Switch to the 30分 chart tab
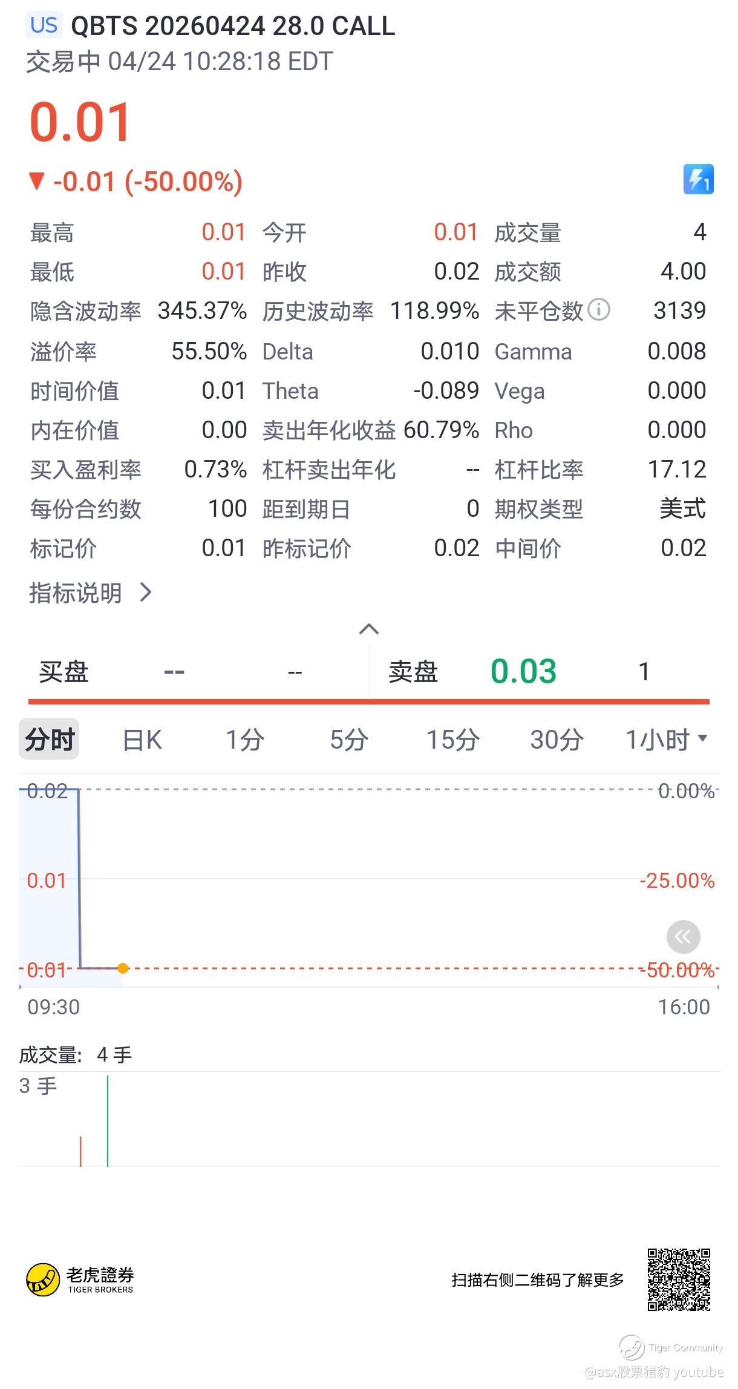The width and height of the screenshot is (738, 1389). tap(557, 740)
